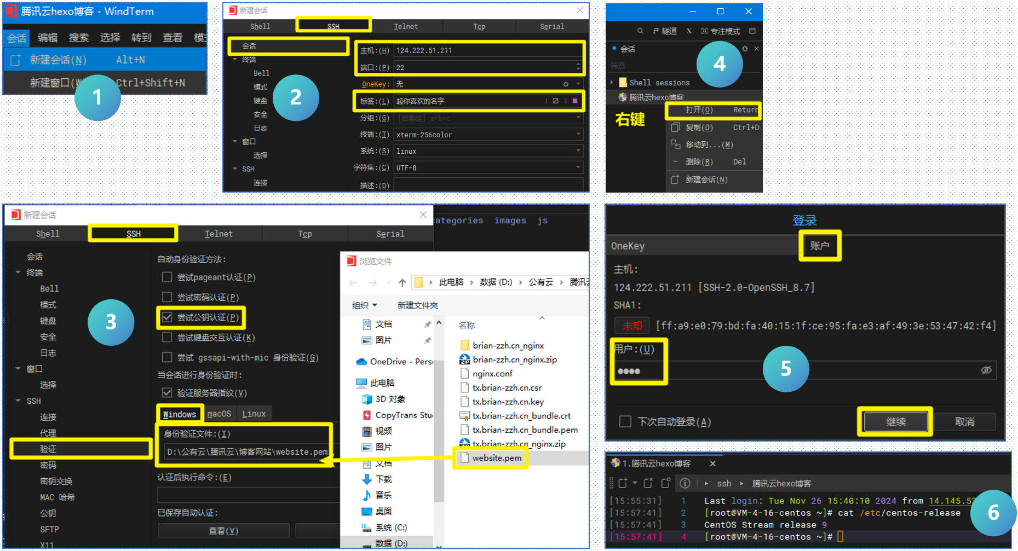Choose 打开 from the context menu
This screenshot has height=551, width=1018.
point(699,110)
